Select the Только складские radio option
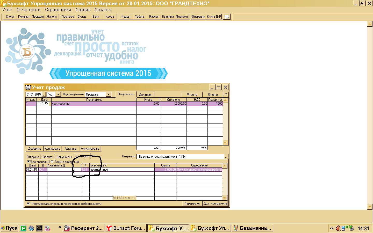This screenshot has height=233, width=373. (52, 162)
